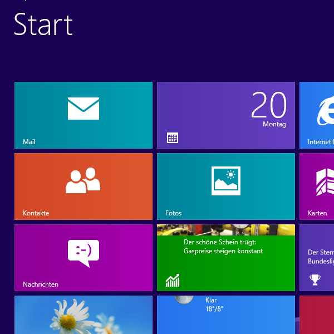334x334 pixels.
Task: Open the Fotos picture icon tile
Action: (226, 180)
